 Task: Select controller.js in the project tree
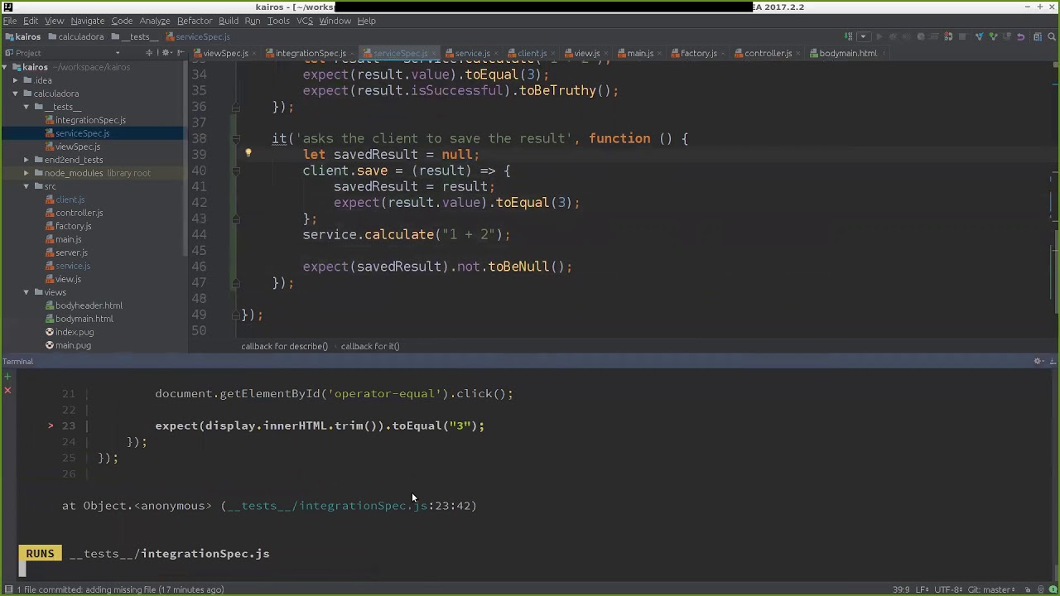79,213
